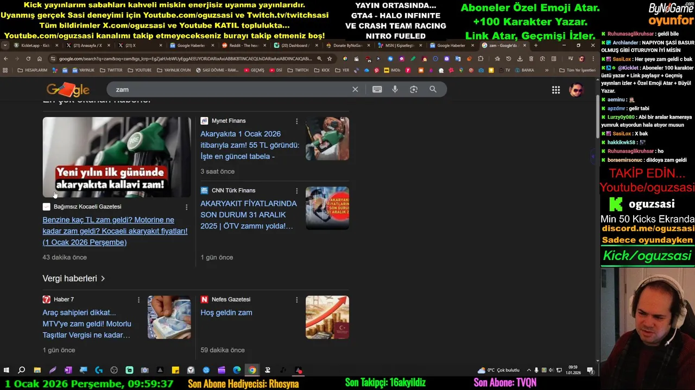The image size is (695, 390).
Task: Open 'Akaryakıta 1 Ocak 2026 itibarıyla zam' article
Action: coord(250,145)
